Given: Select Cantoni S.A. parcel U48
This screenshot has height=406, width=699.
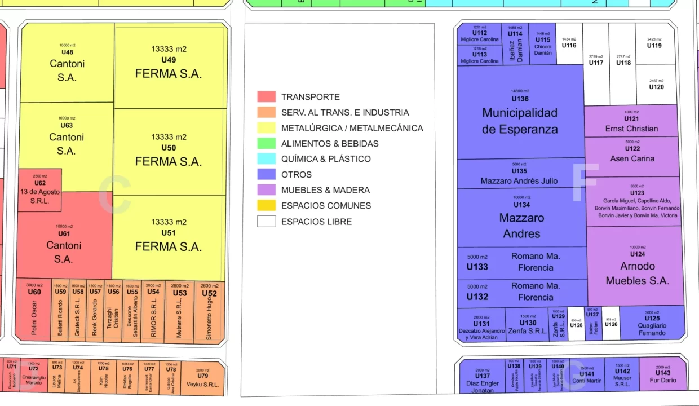Looking at the screenshot, I should coord(67,62).
